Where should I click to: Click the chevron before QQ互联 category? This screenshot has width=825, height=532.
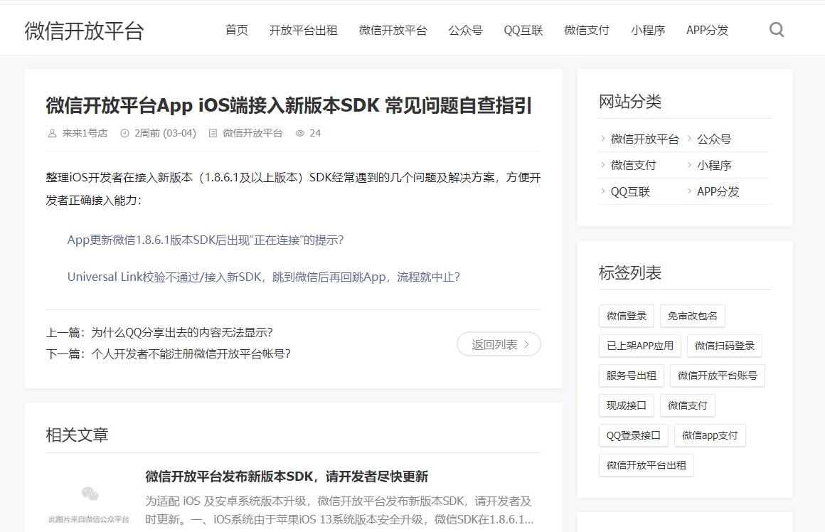[x=603, y=191]
